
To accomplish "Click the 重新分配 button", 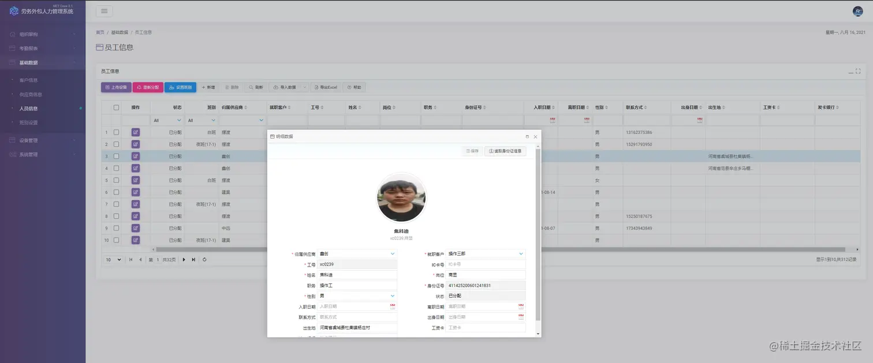I will click(148, 87).
